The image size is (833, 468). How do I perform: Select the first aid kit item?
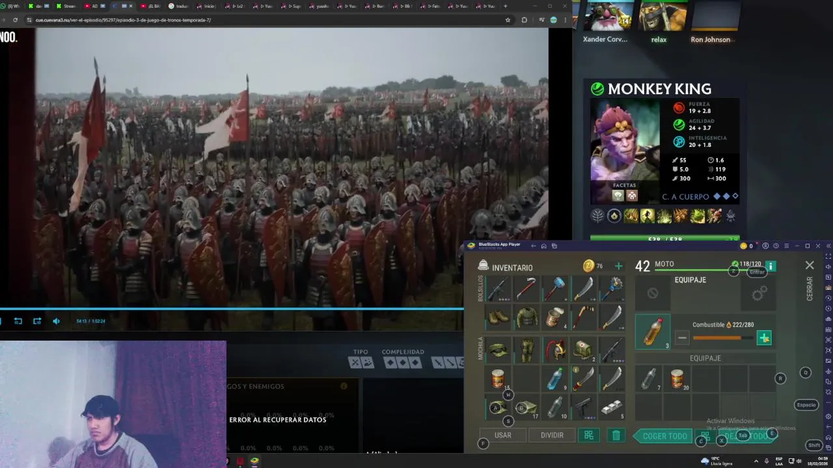tap(584, 350)
